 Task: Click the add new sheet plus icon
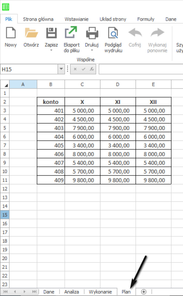pyautogui.click(x=144, y=292)
